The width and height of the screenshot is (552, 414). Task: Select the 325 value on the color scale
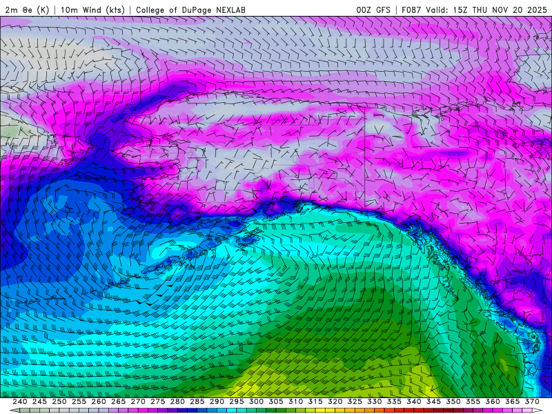[x=355, y=402]
